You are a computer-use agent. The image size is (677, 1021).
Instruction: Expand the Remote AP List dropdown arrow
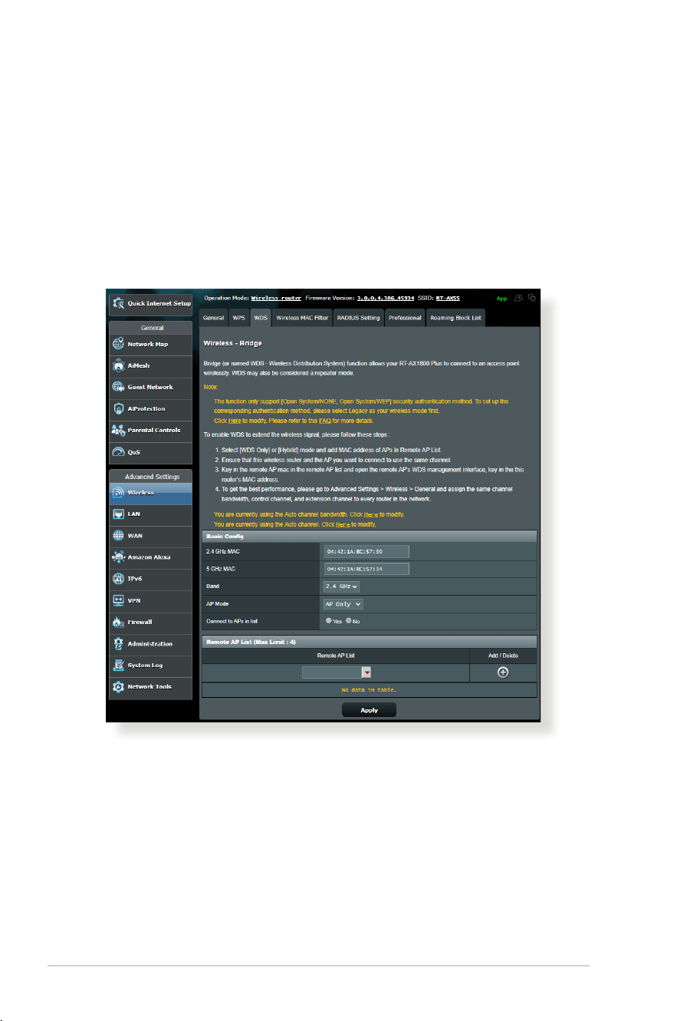pyautogui.click(x=366, y=672)
